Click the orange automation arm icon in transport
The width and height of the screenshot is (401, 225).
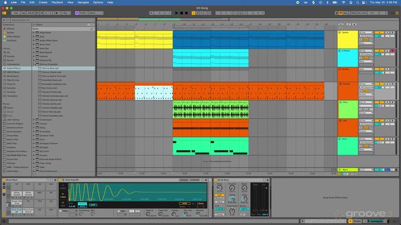point(194,13)
